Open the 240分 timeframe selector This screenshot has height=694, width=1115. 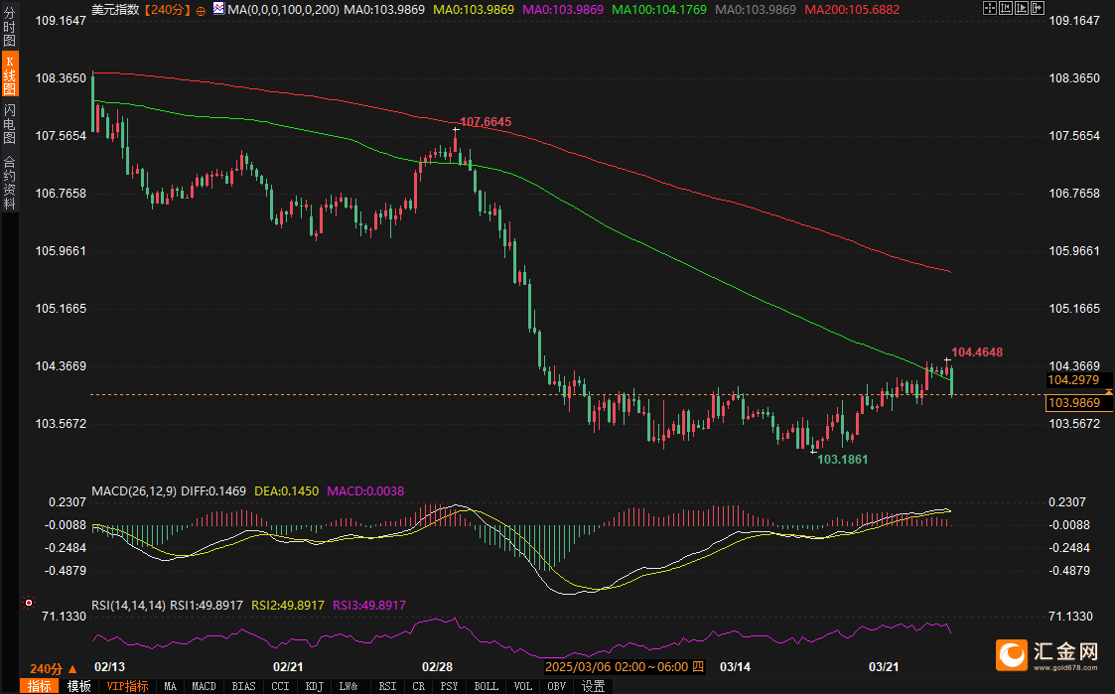54,668
